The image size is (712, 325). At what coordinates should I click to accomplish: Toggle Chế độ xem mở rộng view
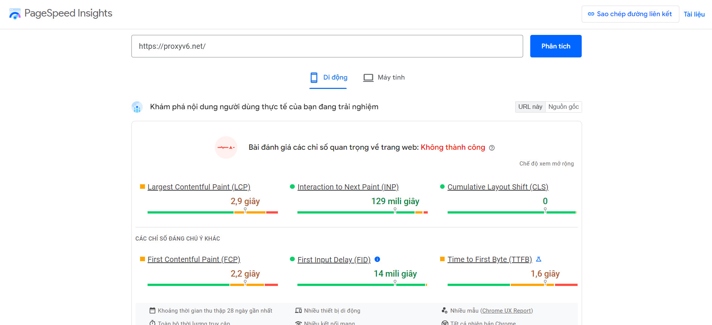coord(546,164)
